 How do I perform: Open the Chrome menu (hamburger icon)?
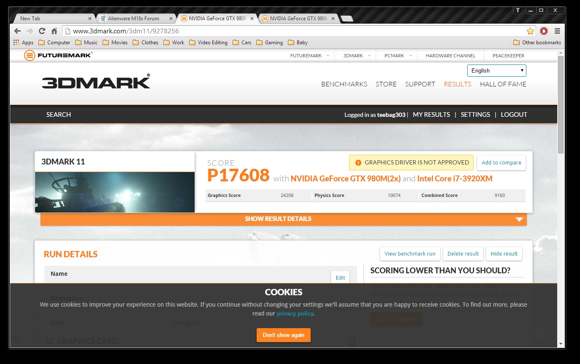[x=557, y=31]
